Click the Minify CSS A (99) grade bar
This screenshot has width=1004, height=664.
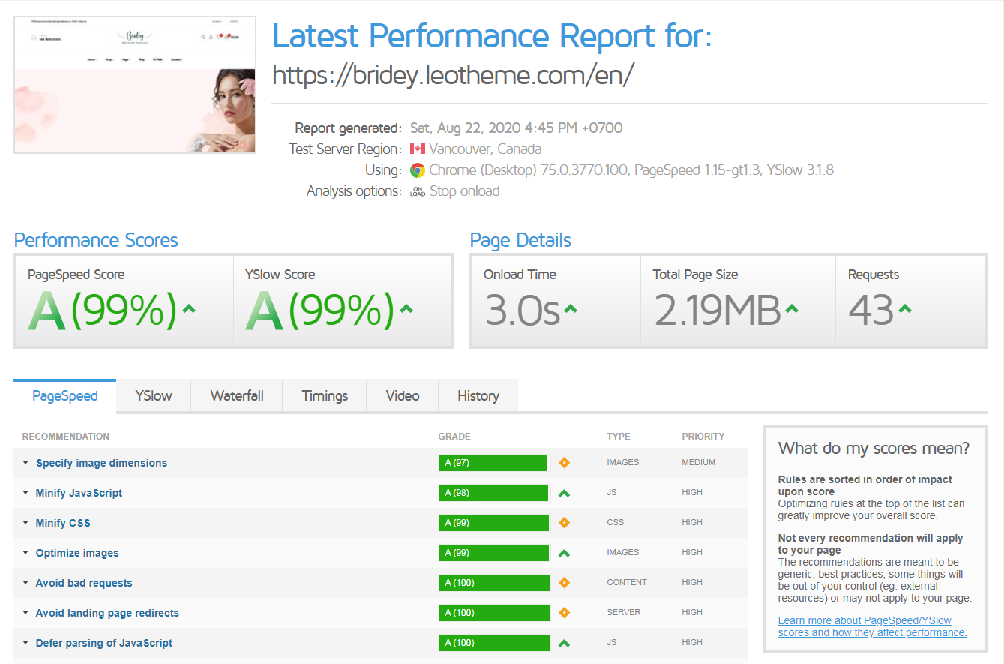pyautogui.click(x=494, y=523)
